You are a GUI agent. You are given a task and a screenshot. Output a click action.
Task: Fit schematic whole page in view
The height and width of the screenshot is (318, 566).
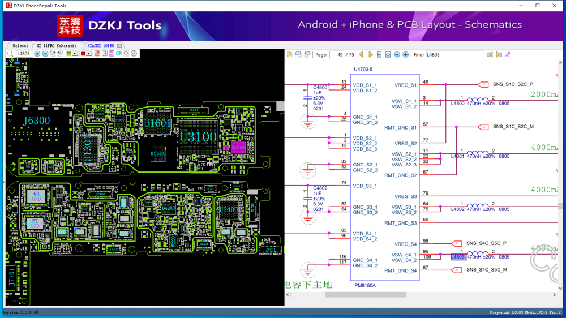[x=388, y=54]
